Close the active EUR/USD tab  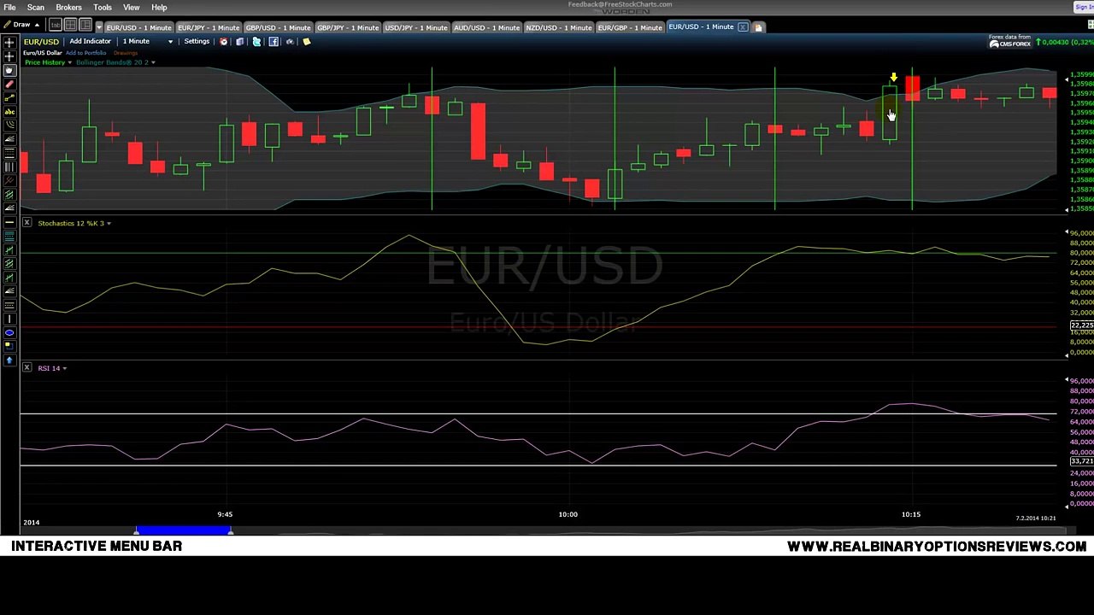point(742,27)
